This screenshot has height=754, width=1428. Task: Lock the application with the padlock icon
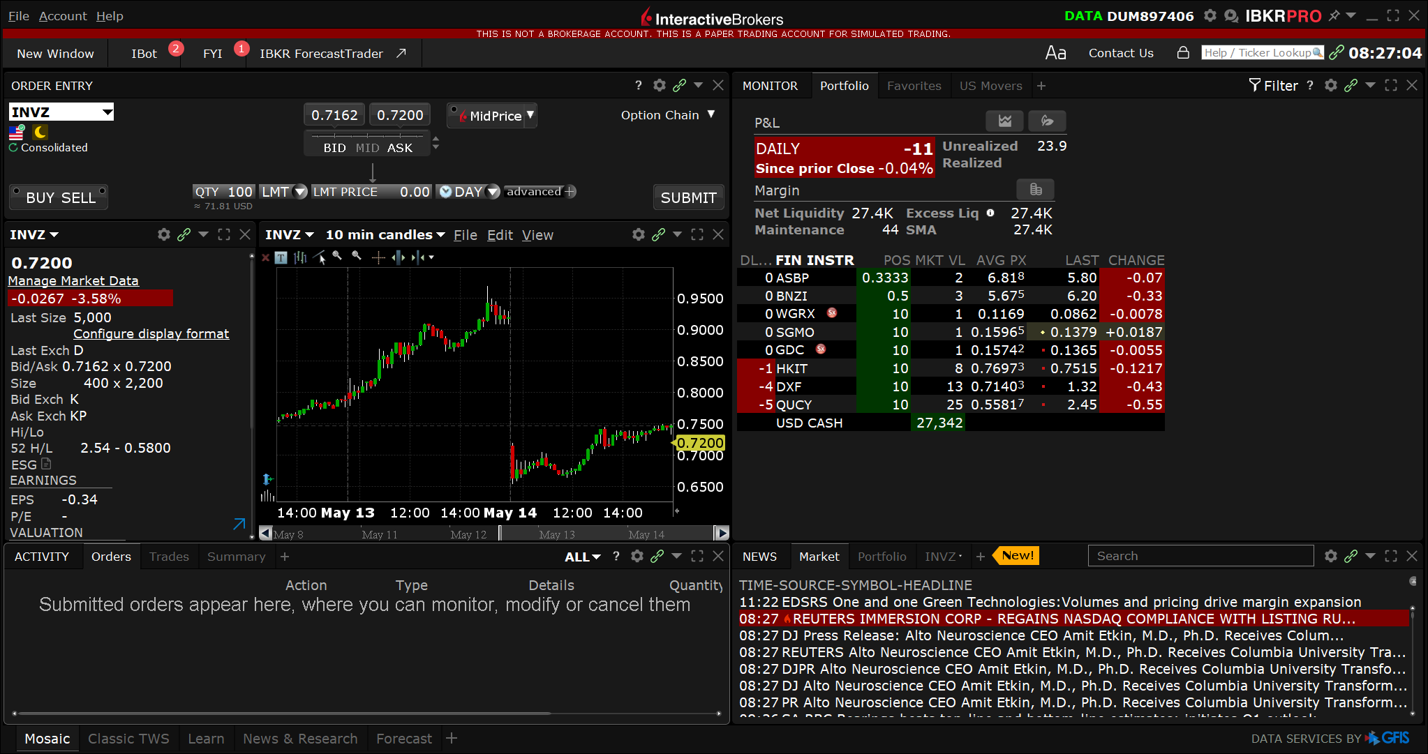(1183, 53)
